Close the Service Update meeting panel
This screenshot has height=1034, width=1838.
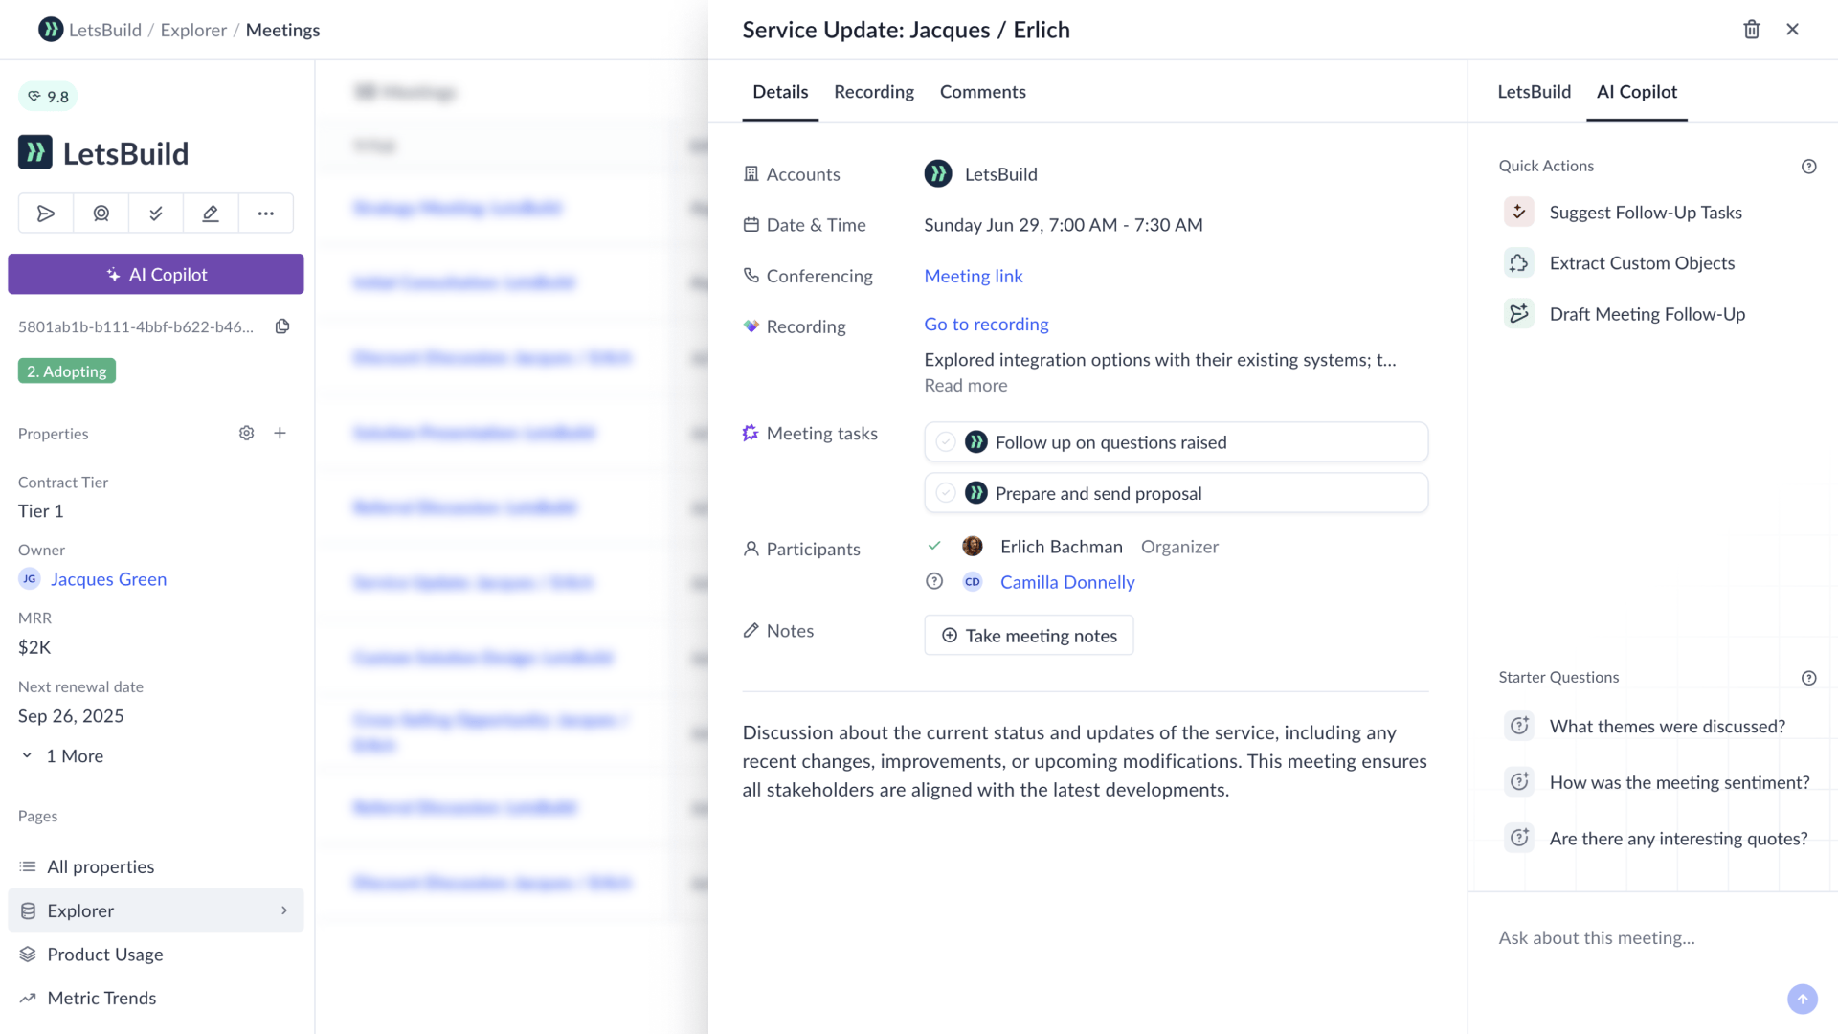pos(1792,30)
